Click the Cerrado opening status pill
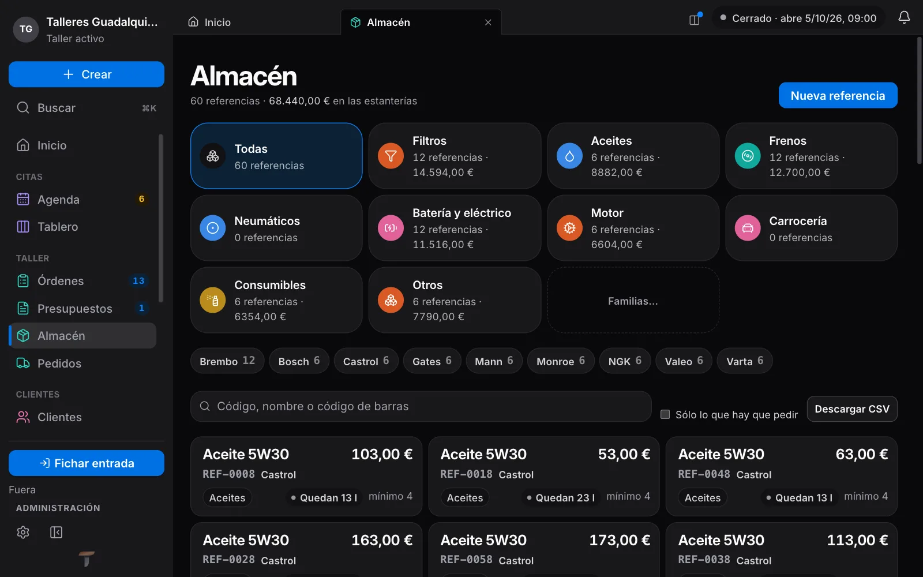923x577 pixels. [x=798, y=18]
